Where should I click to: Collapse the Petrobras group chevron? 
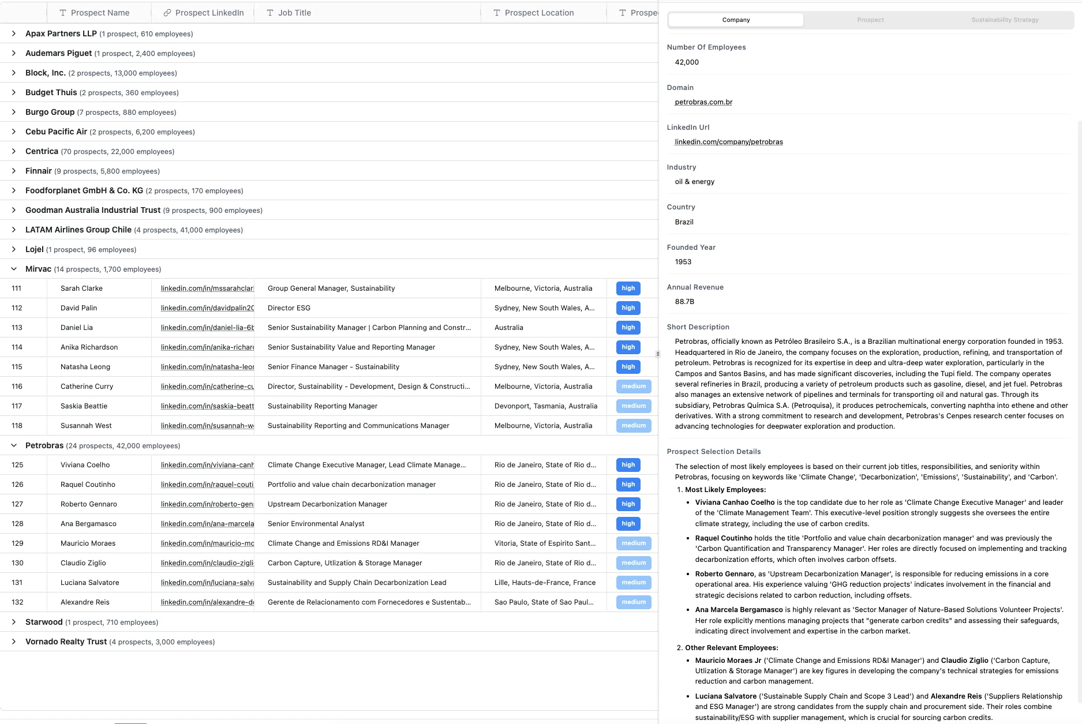pos(14,445)
